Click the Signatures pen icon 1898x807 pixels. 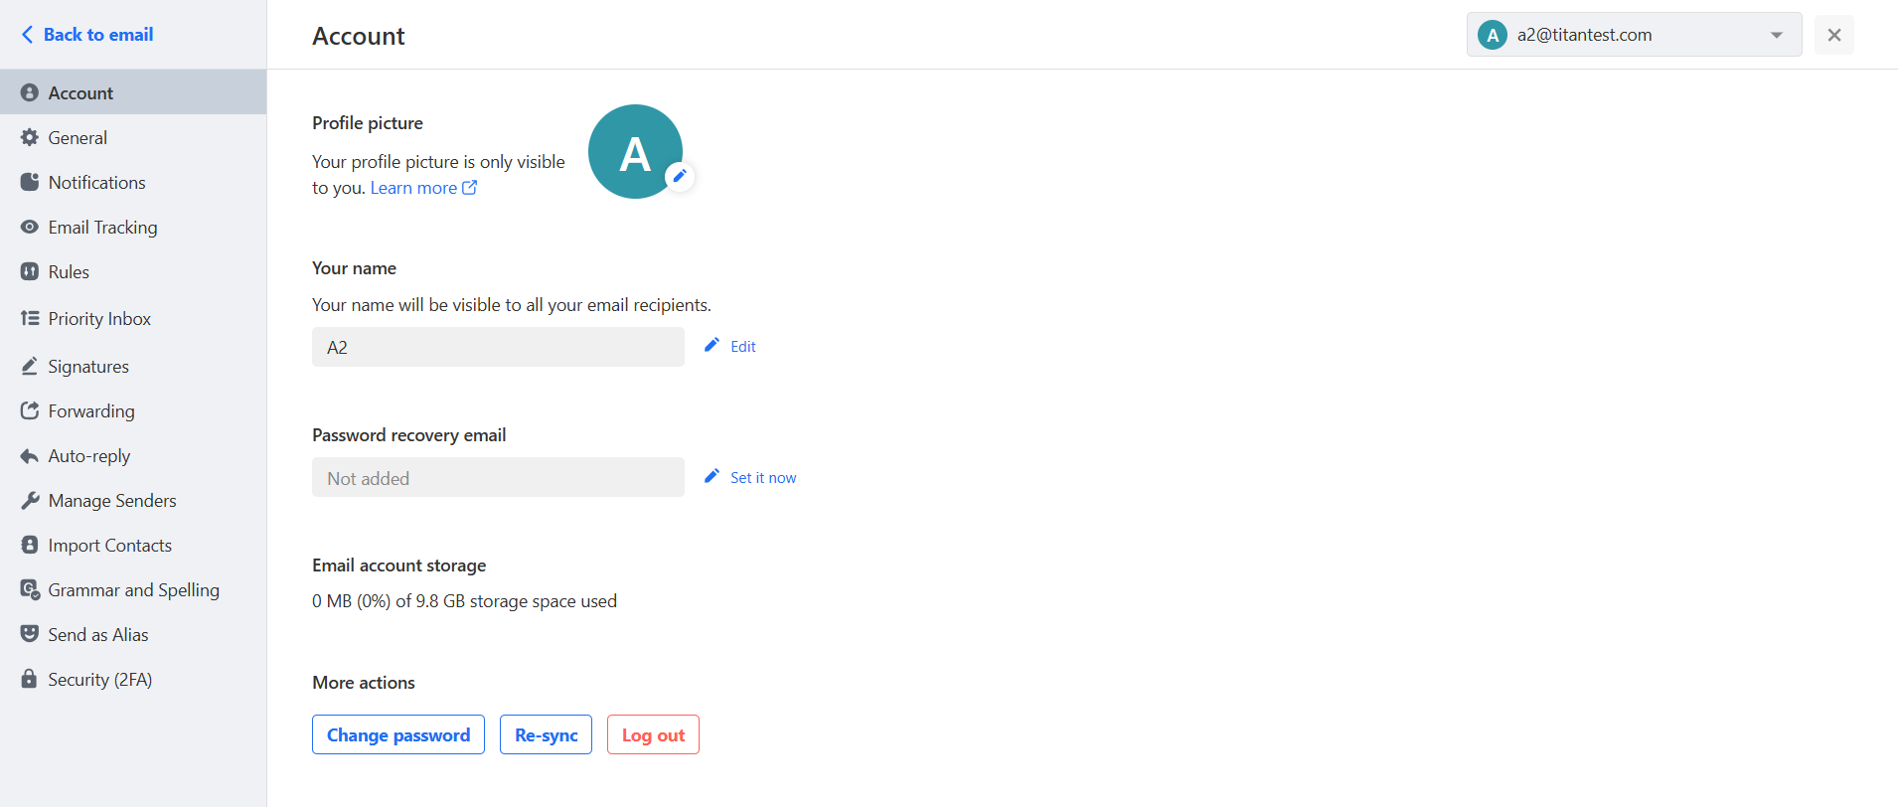[30, 366]
